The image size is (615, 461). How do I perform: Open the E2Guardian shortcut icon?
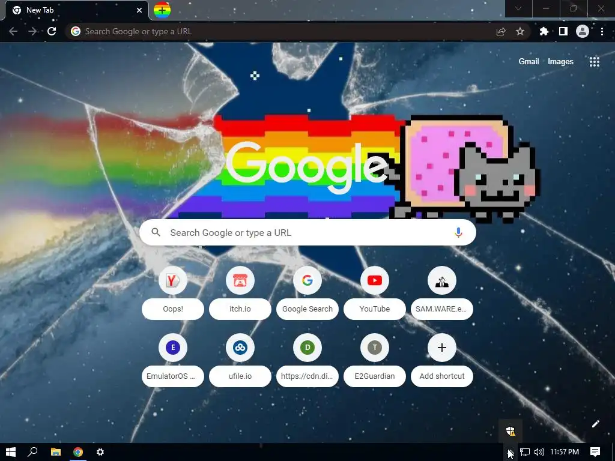[x=375, y=348]
